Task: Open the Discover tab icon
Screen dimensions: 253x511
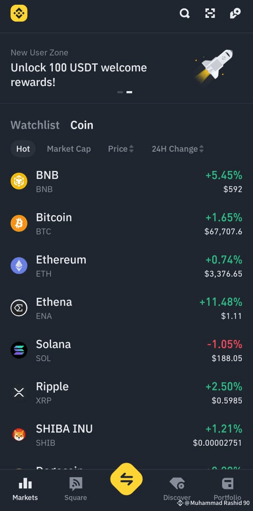Action: point(177,483)
